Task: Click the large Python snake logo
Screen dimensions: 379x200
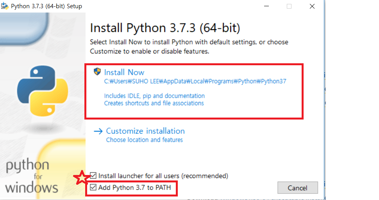Action: coord(43,91)
